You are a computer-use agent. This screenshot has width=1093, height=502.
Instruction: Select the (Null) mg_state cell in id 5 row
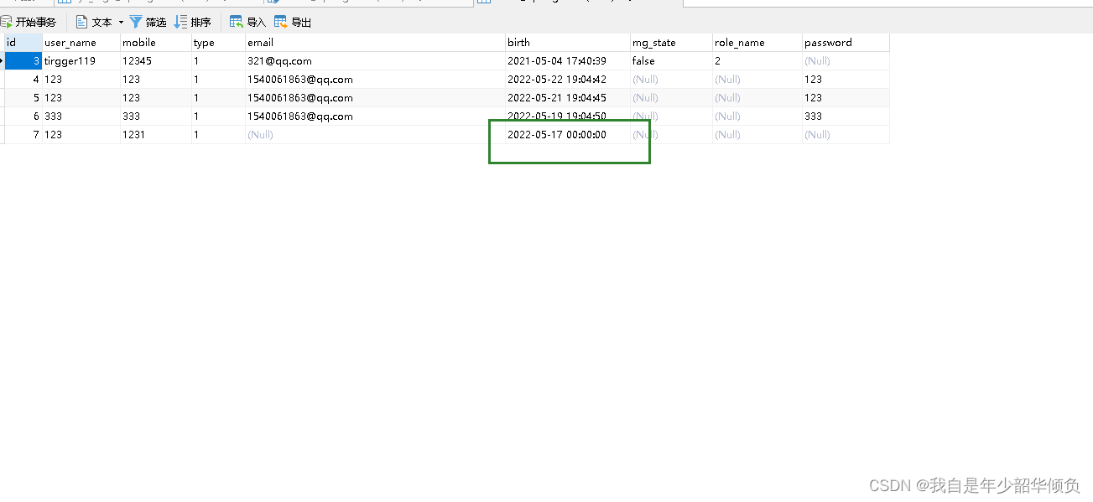[671, 98]
